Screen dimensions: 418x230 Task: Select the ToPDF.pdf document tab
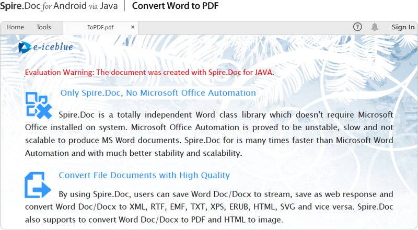100,27
